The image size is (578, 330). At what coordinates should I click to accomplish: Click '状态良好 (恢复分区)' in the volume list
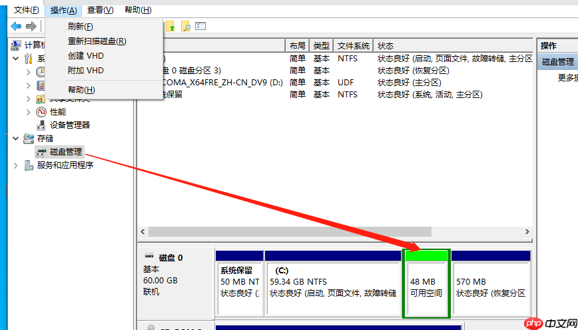point(414,70)
